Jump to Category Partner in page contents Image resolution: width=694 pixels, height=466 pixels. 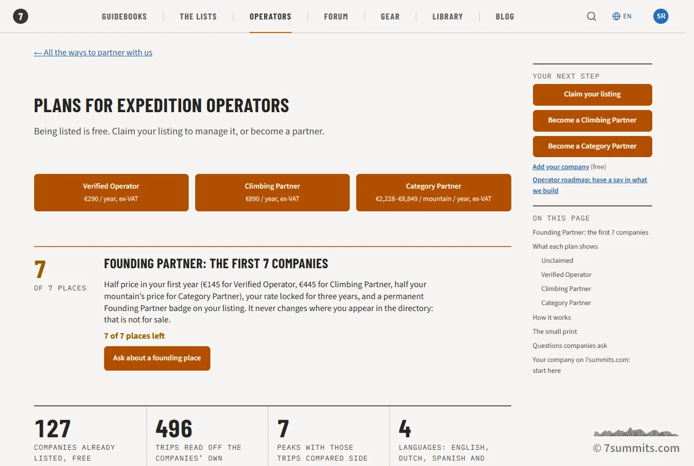[x=566, y=303]
